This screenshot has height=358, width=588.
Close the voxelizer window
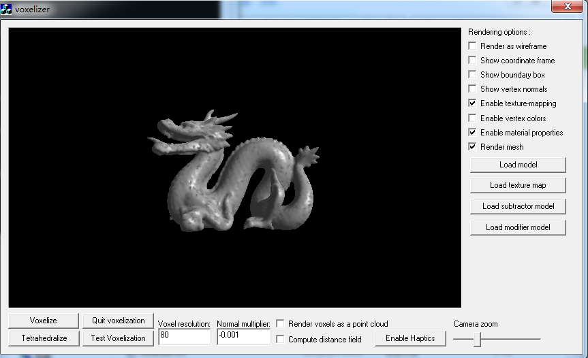(568, 6)
